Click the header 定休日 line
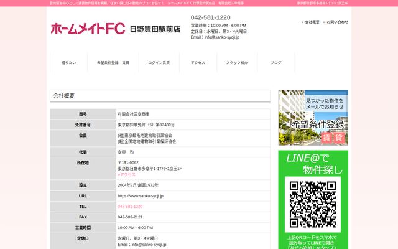This screenshot has height=249, width=398. tap(219, 31)
